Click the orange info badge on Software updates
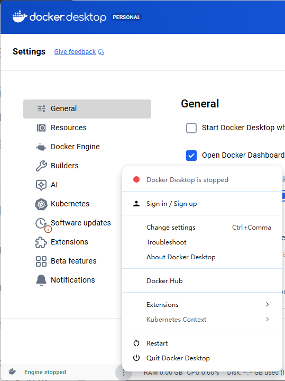Image resolution: width=285 pixels, height=381 pixels. 48,229
